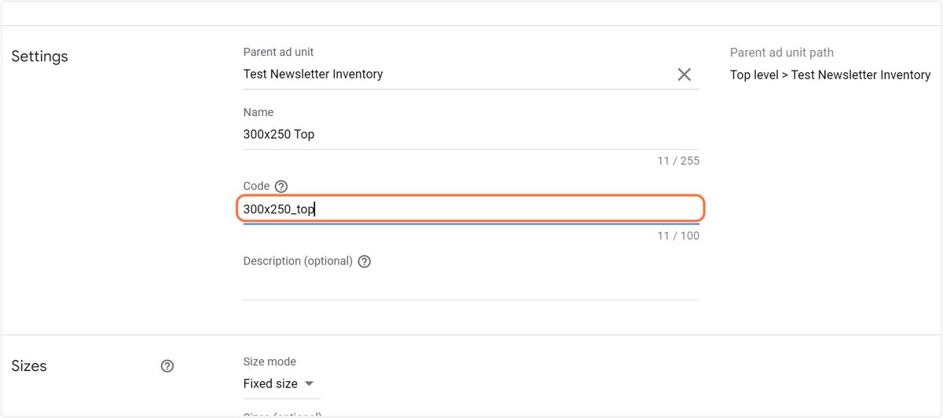Place cursor in Code field 300x250_top
The height and width of the screenshot is (418, 943).
pyautogui.click(x=472, y=209)
